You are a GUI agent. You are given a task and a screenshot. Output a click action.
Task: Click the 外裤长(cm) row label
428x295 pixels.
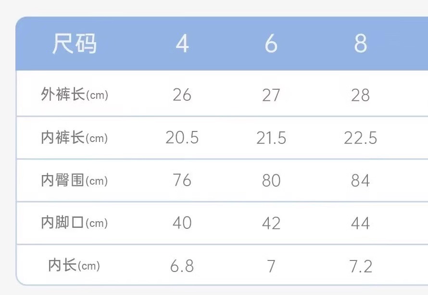(x=75, y=95)
